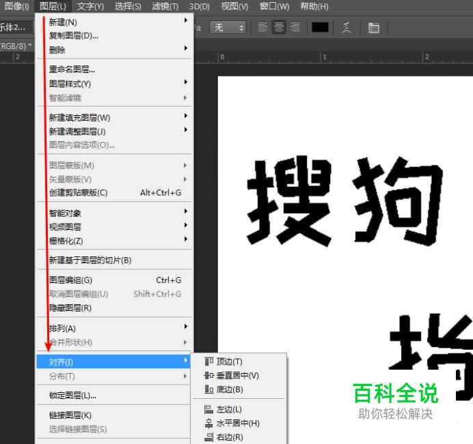This screenshot has height=444, width=473.
Task: Click the 搜 character on the canvas
Action: click(x=289, y=201)
